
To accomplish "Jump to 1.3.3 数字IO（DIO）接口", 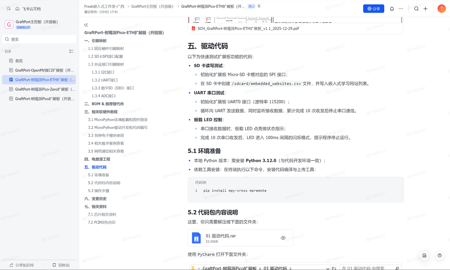I will tap(113, 88).
